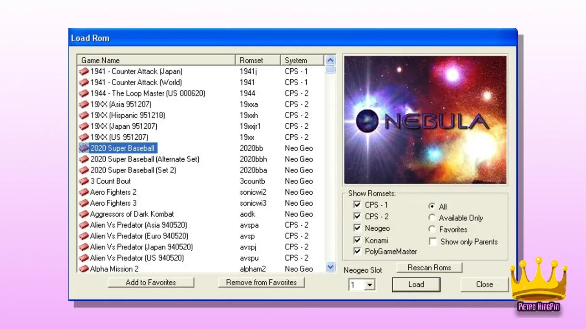Viewport: 586px width, 329px height.
Task: Uncheck the CPS - 2 romset checkbox
Action: point(357,216)
